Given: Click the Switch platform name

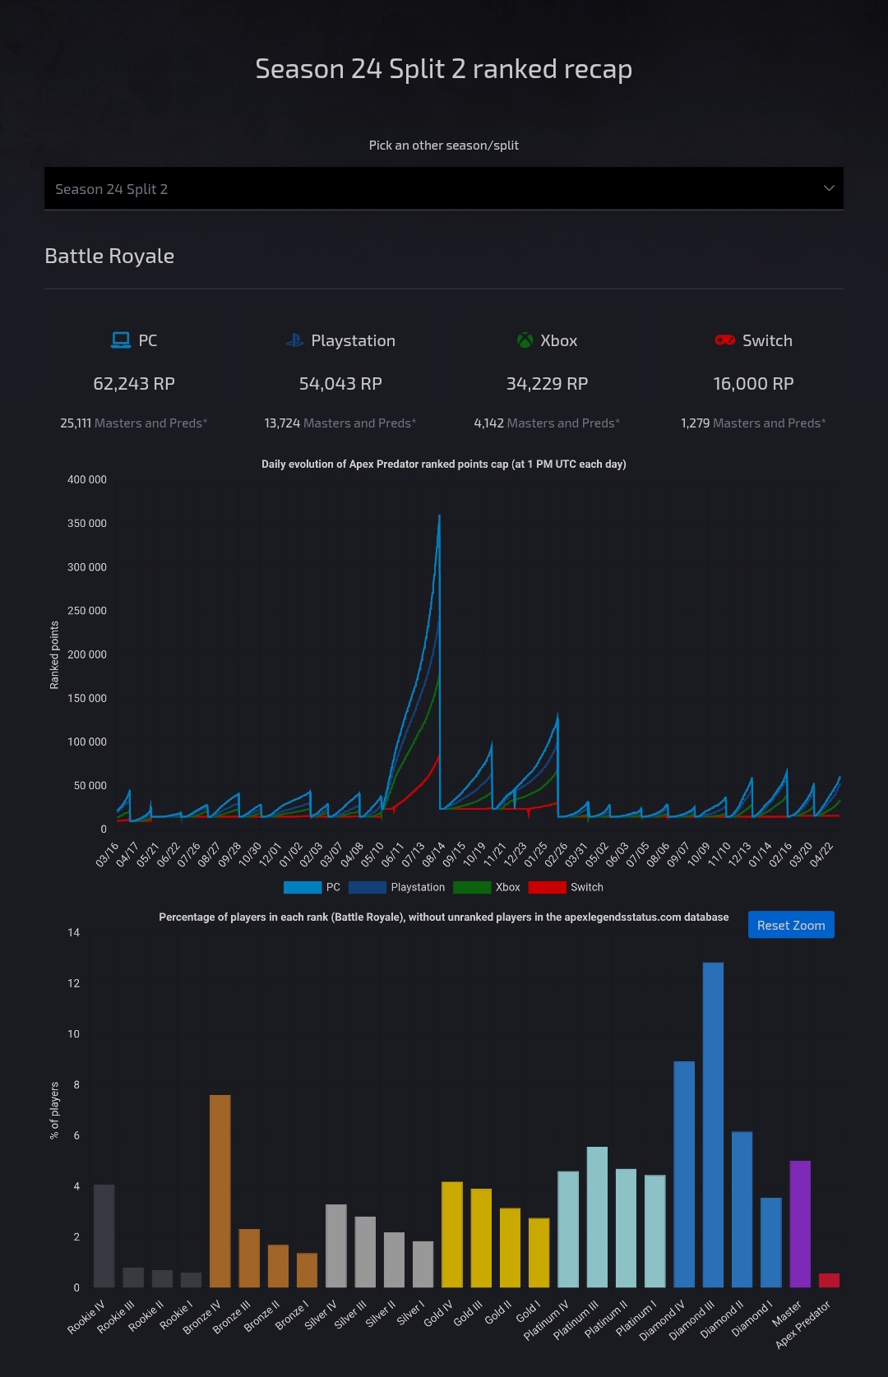Looking at the screenshot, I should tap(767, 340).
